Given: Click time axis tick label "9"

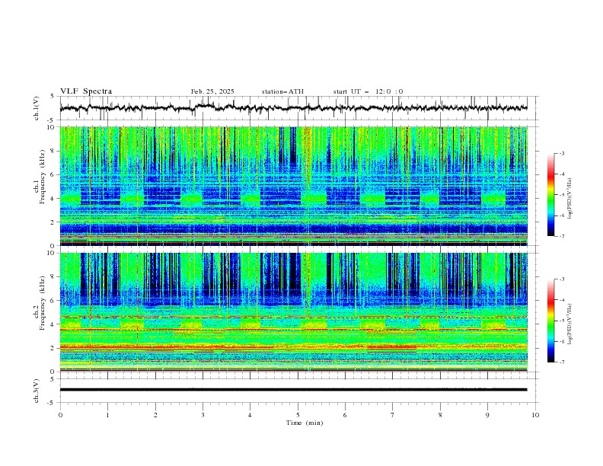Looking at the screenshot, I should click(487, 415).
